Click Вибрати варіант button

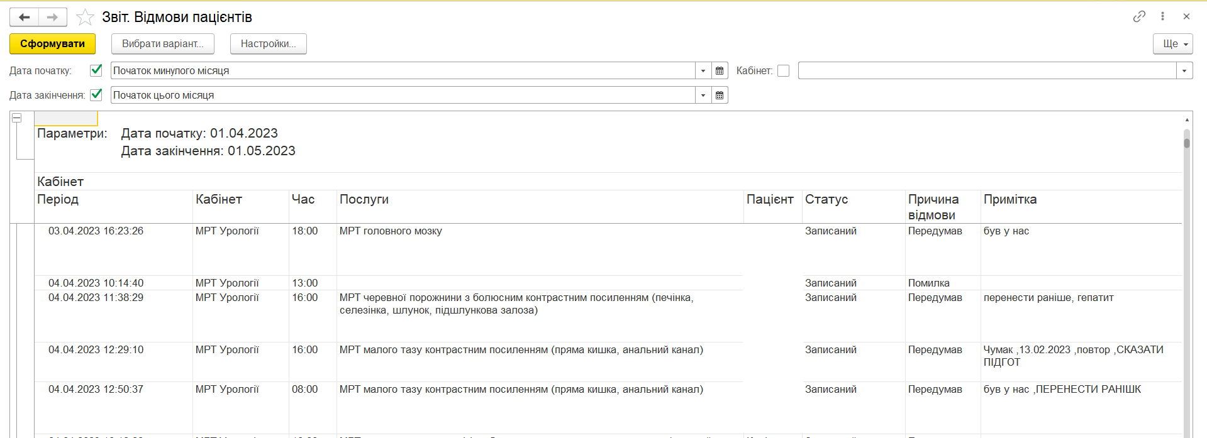(x=162, y=44)
